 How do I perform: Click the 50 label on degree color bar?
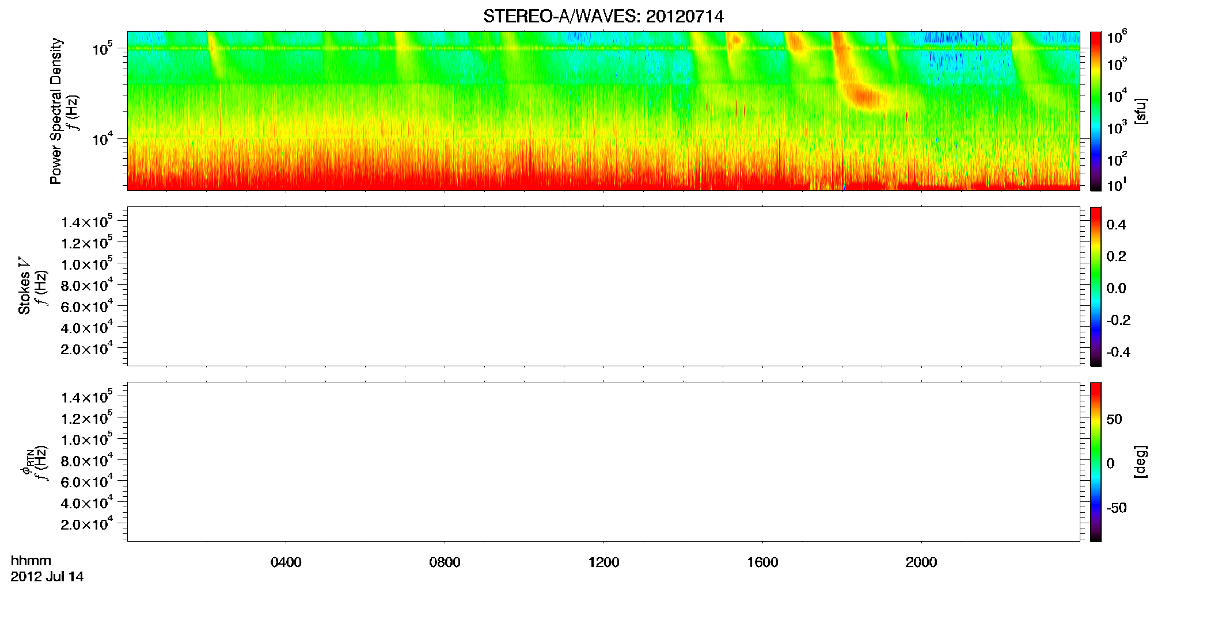tap(1114, 419)
